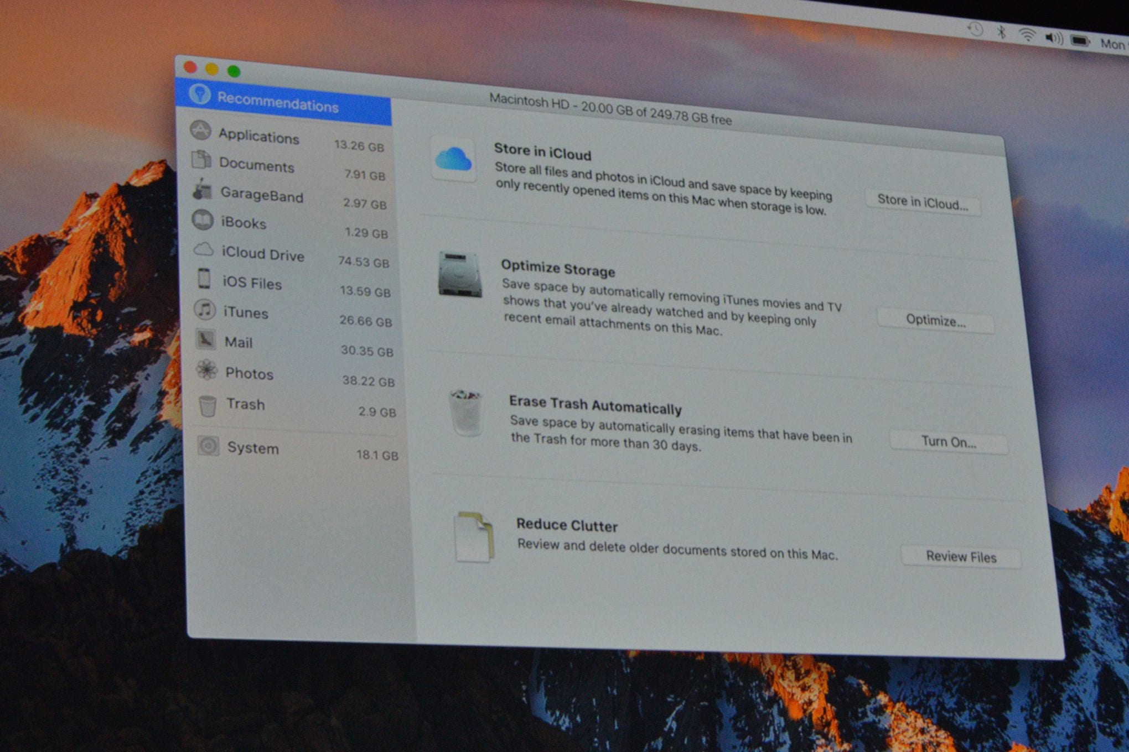1129x752 pixels.
Task: Open Bluetooth menu bar icon
Action: pyautogui.click(x=1001, y=33)
